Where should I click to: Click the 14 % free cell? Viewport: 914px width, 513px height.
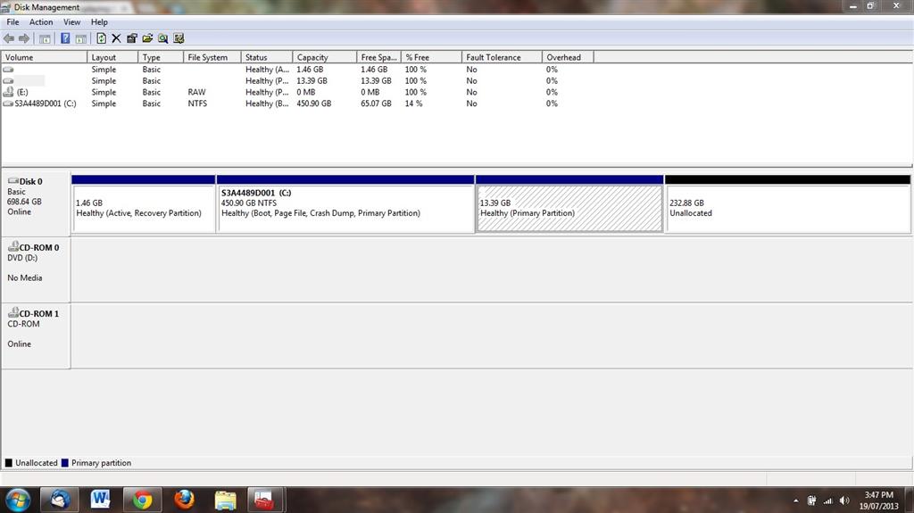[x=413, y=103]
